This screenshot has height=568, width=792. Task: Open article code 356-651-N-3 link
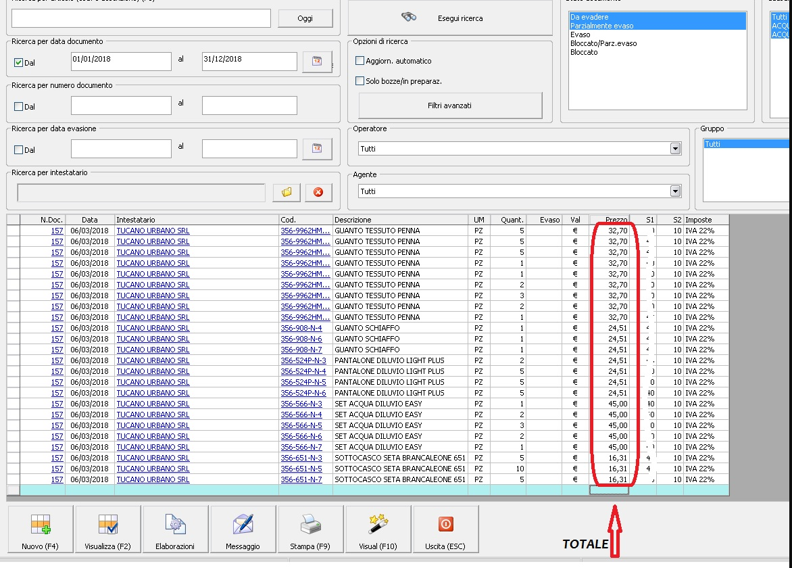[301, 458]
